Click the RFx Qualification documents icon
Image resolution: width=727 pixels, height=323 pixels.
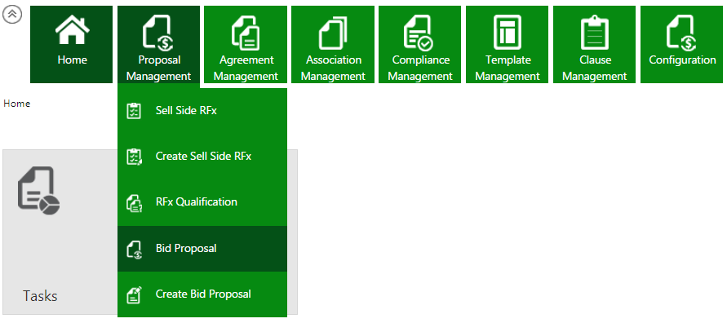(x=134, y=203)
